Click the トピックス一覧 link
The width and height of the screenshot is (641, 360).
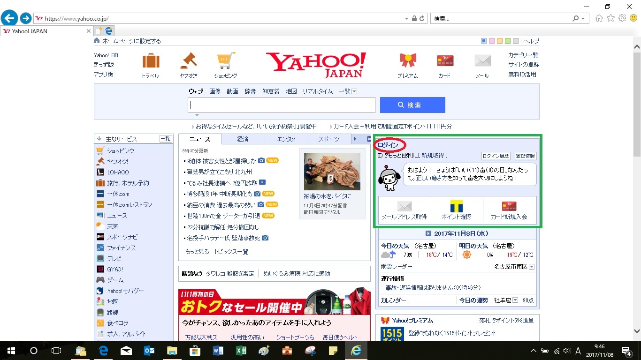coord(231,252)
